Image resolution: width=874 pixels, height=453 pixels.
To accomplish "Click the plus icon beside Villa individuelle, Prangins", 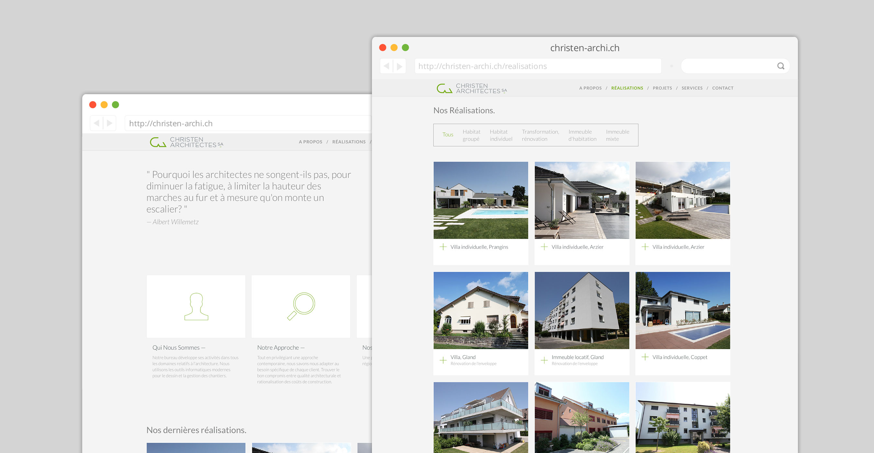I will [443, 247].
